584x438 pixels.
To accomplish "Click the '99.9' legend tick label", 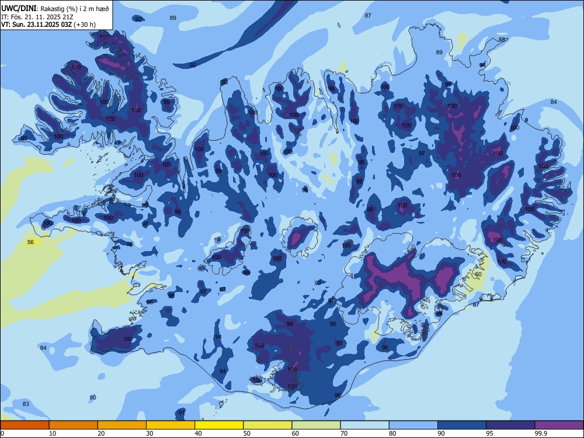I will (x=540, y=433).
